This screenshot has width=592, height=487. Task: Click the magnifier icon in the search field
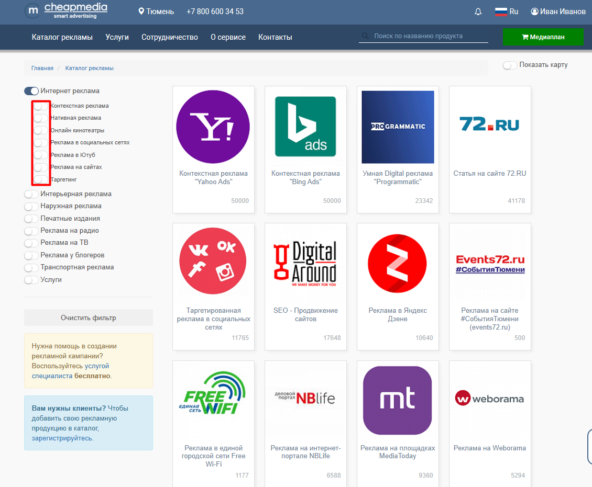click(365, 36)
